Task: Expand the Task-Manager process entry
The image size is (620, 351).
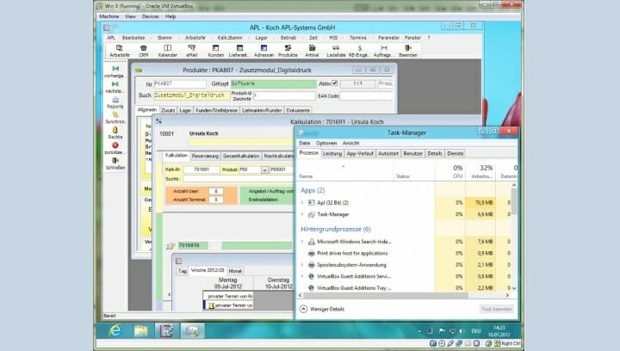Action: pyautogui.click(x=302, y=214)
